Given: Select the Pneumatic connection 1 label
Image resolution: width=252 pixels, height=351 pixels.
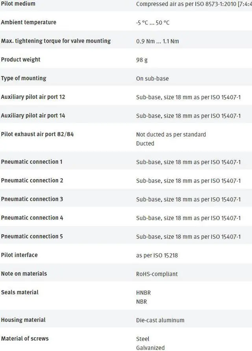Looking at the screenshot, I should pos(32,162).
